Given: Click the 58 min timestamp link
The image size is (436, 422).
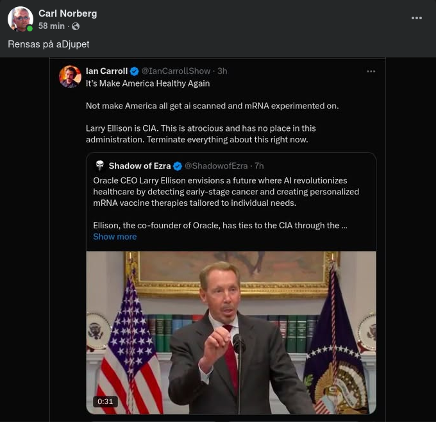Looking at the screenshot, I should (x=51, y=26).
